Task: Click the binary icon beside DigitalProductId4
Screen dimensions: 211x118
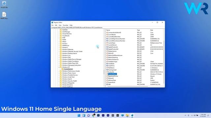Action: point(107,49)
